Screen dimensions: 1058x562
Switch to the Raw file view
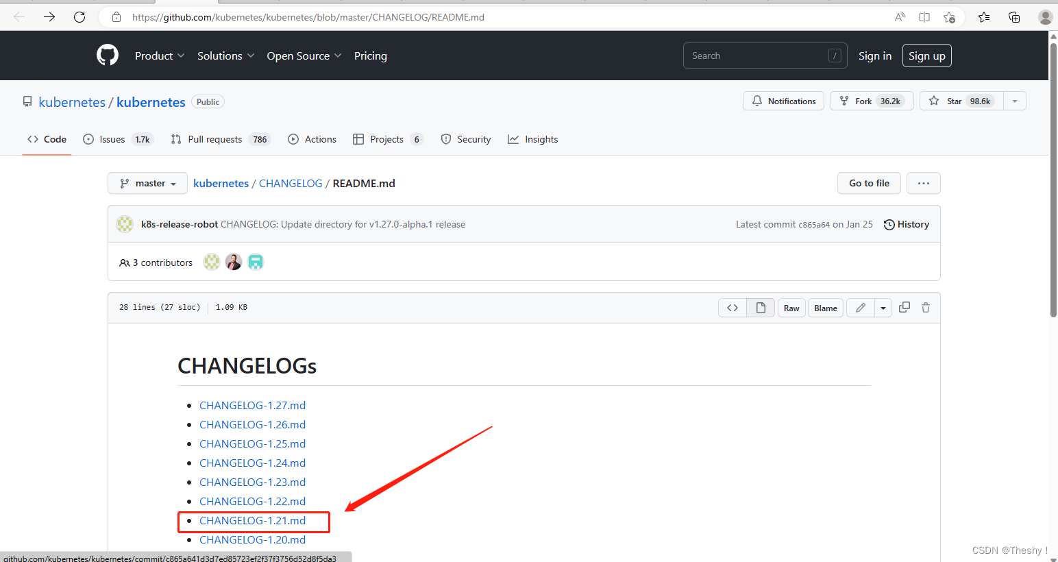click(791, 308)
